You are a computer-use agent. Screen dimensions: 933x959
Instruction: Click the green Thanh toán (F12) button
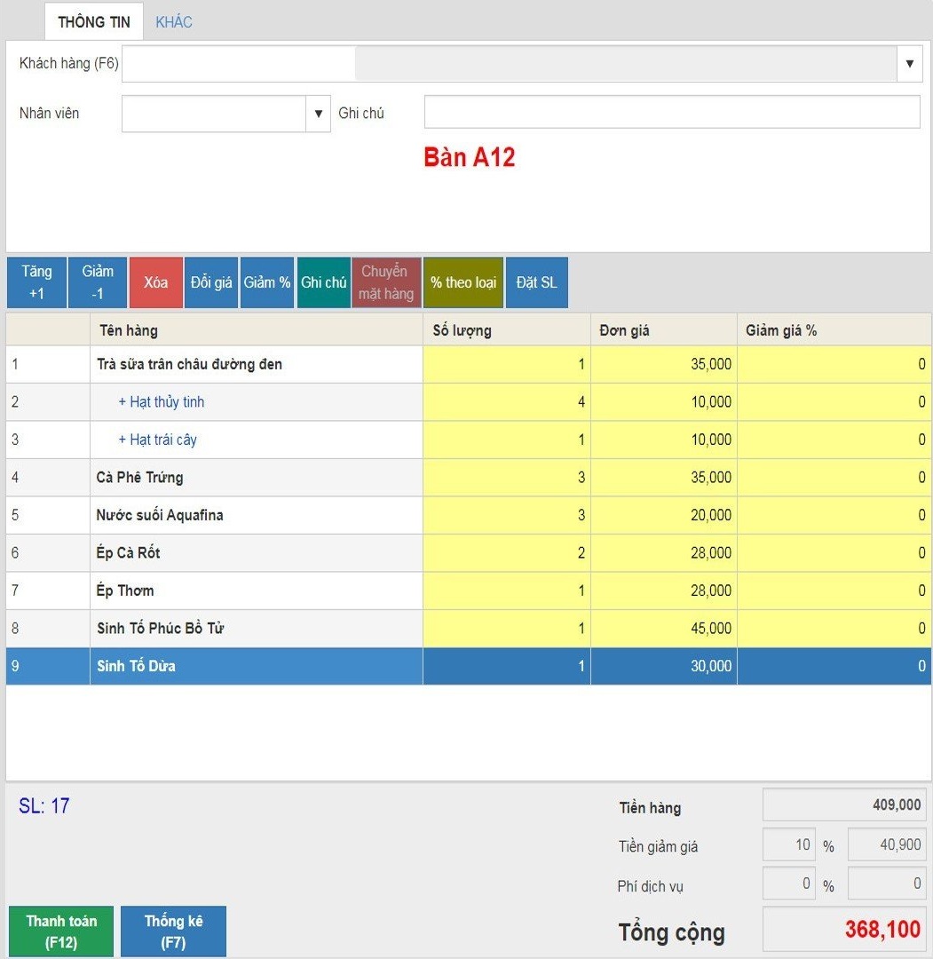point(61,931)
